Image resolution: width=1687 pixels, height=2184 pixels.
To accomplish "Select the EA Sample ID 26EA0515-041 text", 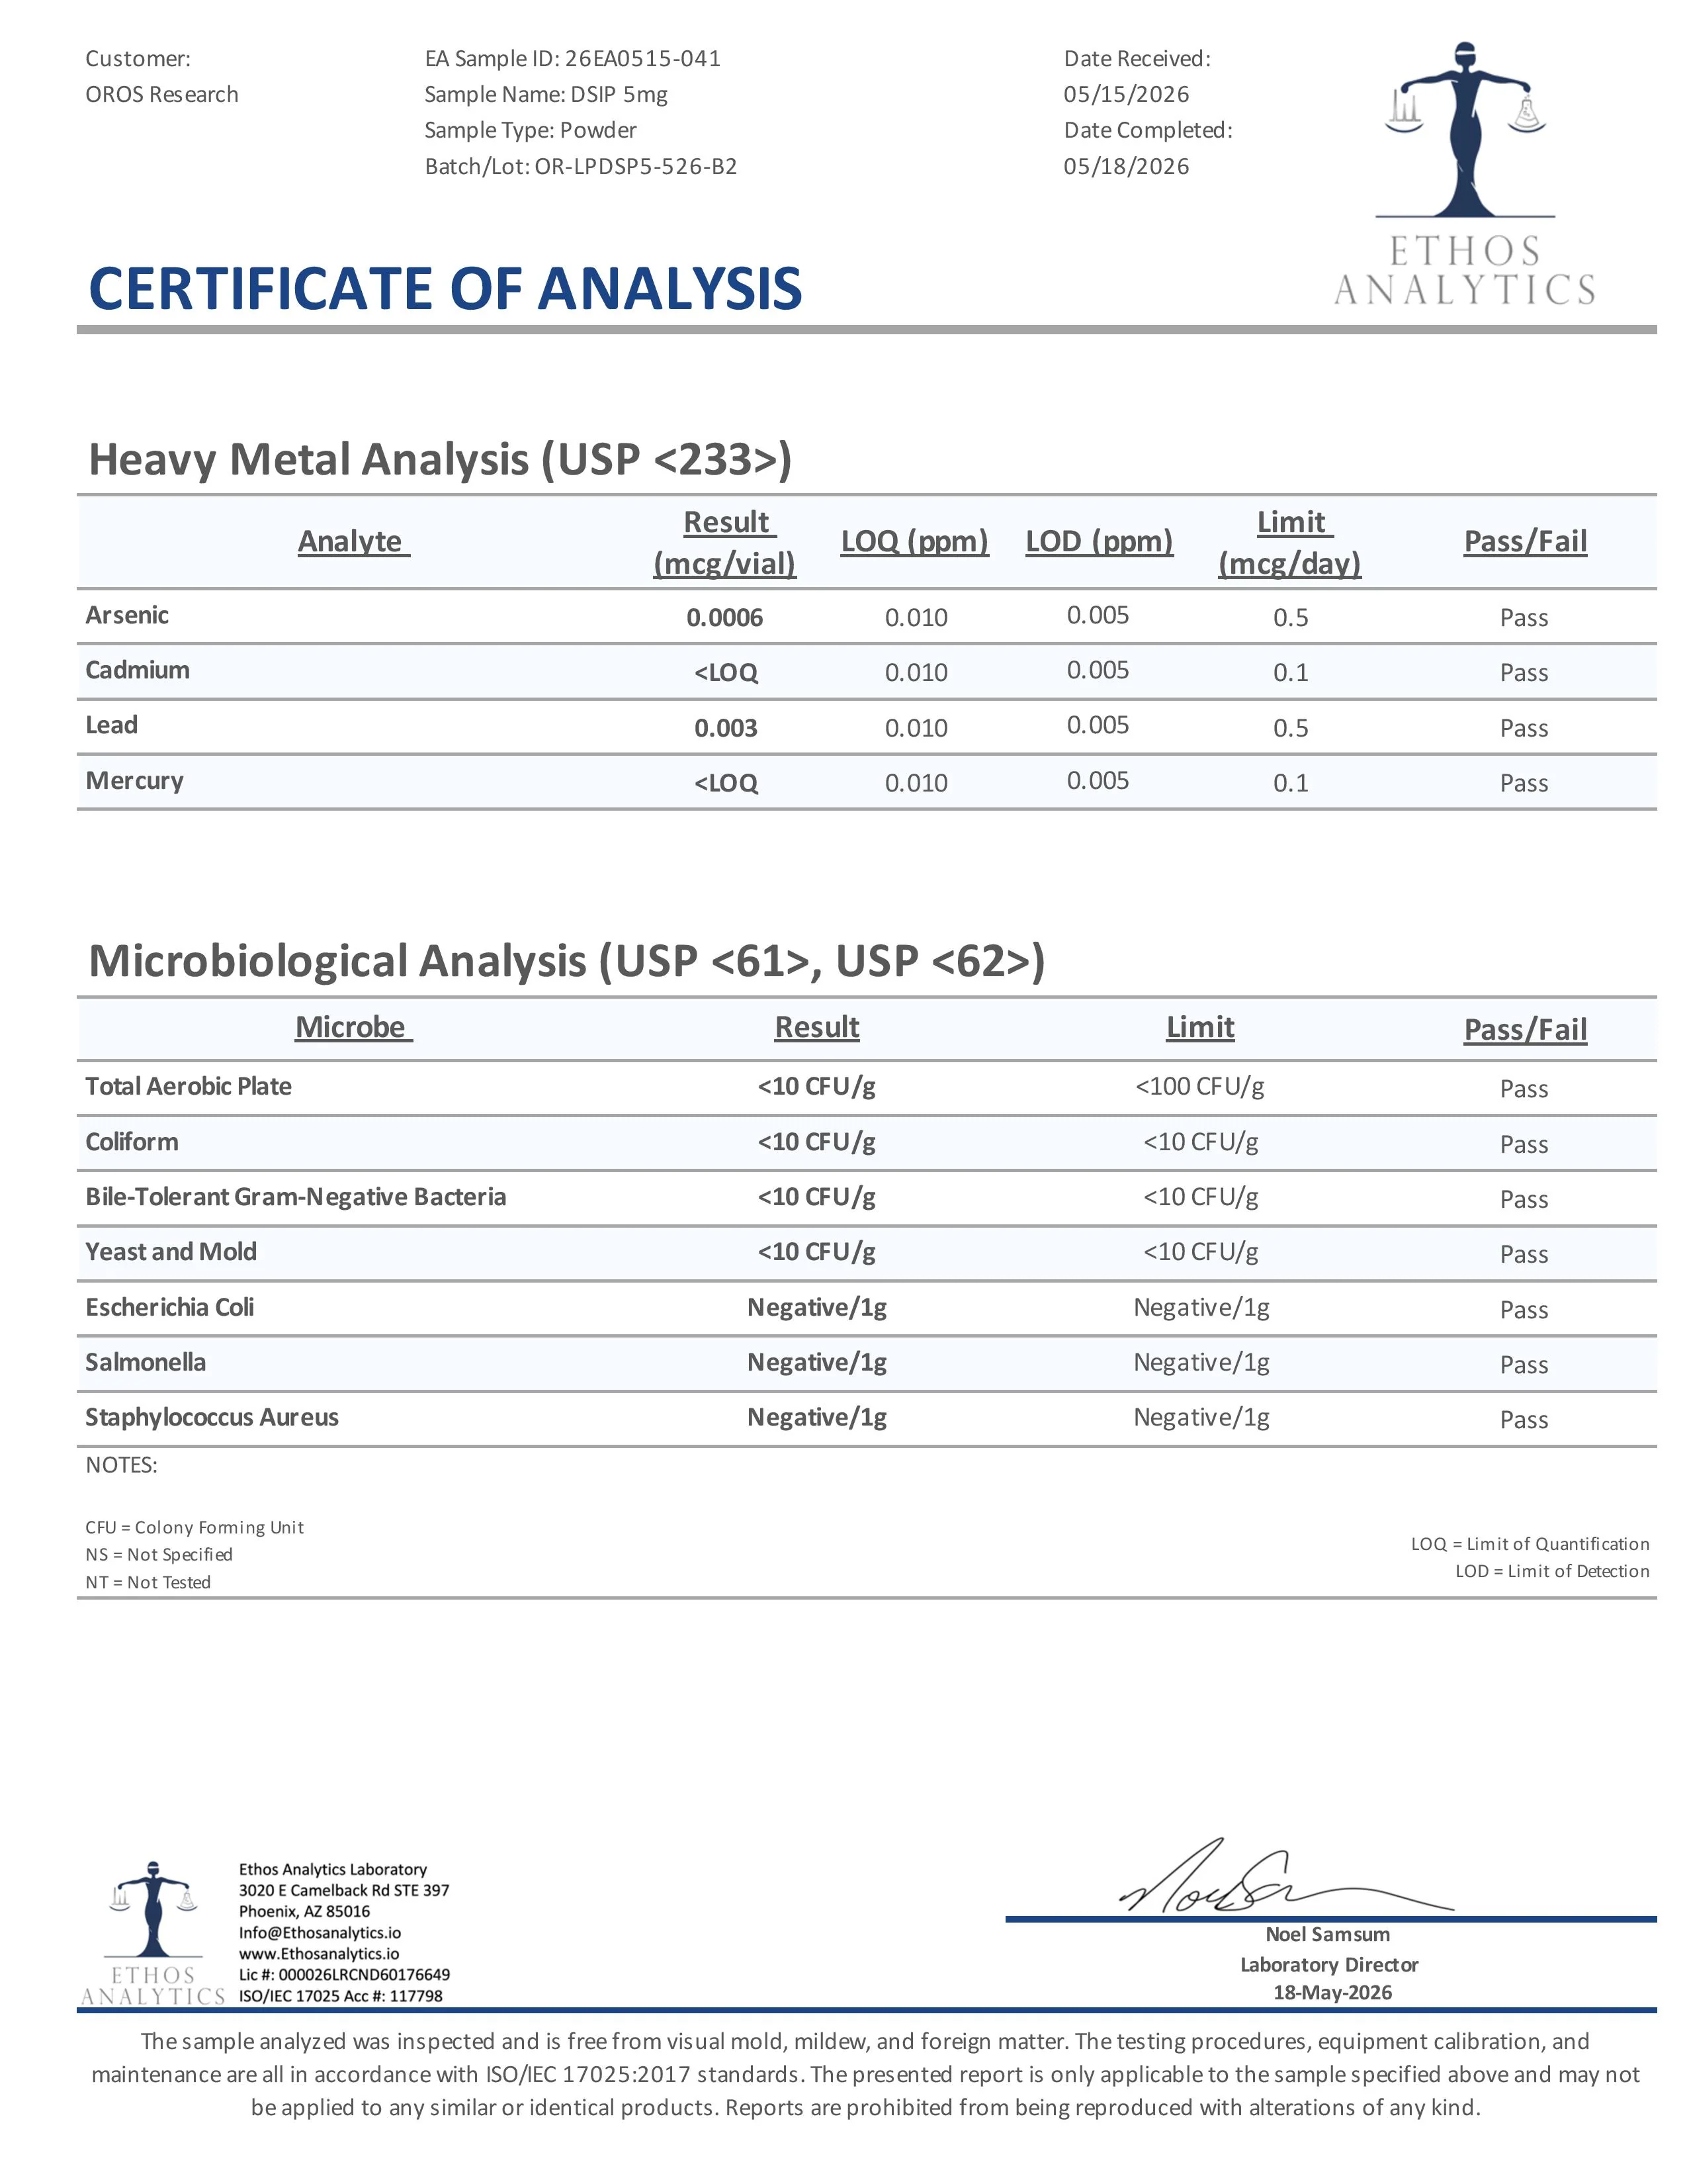I will [x=573, y=59].
